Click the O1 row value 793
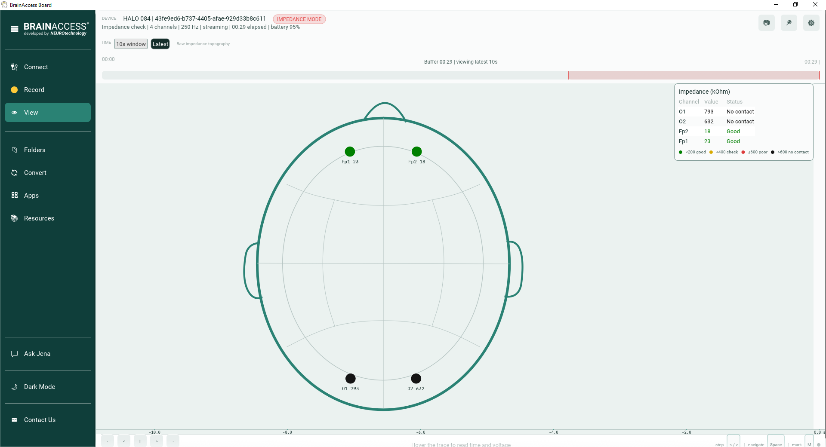This screenshot has width=826, height=447. point(709,112)
